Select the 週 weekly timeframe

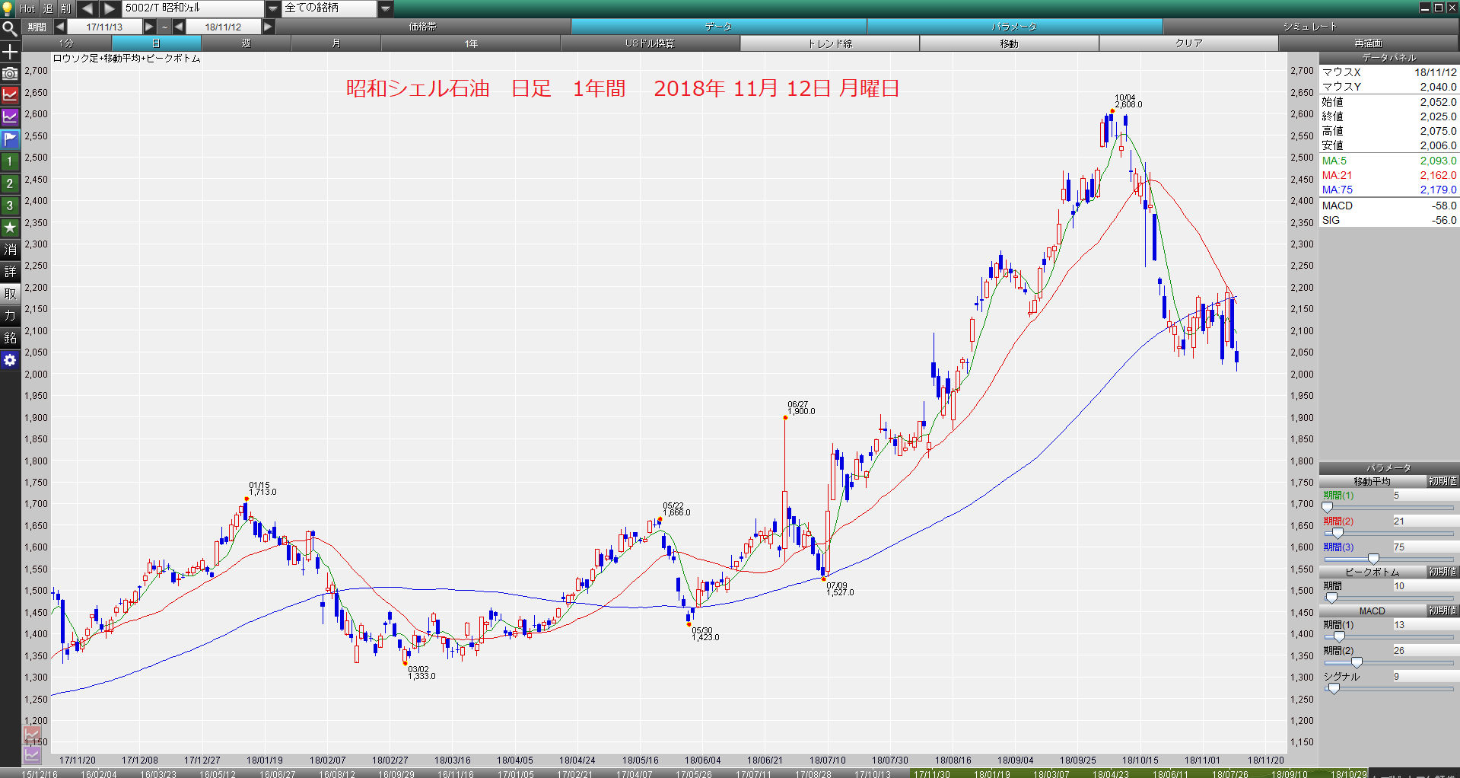[247, 43]
